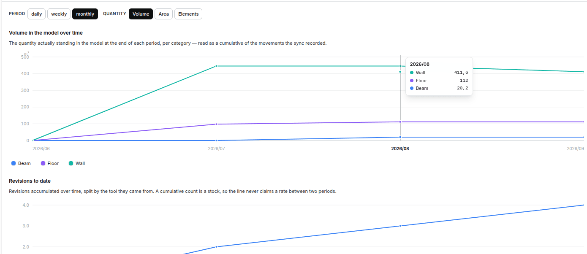This screenshot has width=587, height=254.
Task: Click the Beam data point at 2026/07
Action: point(216,141)
